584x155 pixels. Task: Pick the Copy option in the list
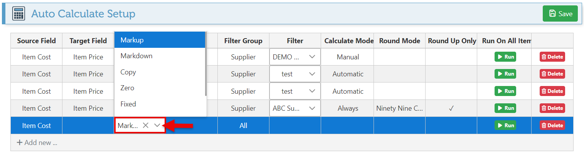point(160,72)
